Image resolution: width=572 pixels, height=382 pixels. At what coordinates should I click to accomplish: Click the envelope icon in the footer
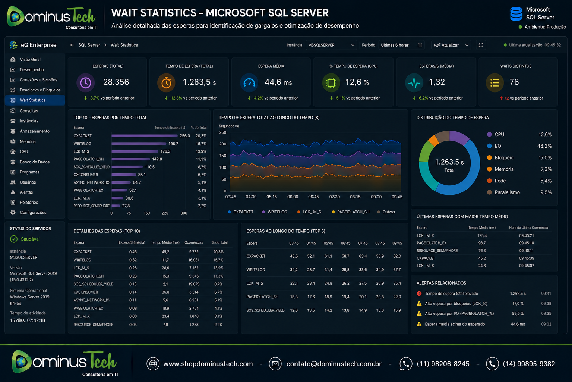[275, 364]
